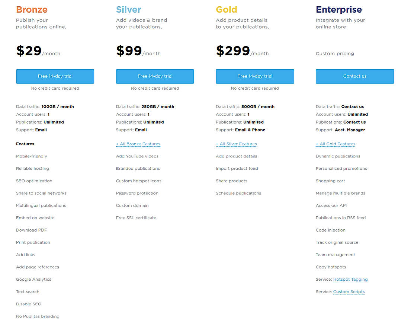Start the Gold free 14-day trial
Viewport: 398px width, 325px height.
coord(255,76)
